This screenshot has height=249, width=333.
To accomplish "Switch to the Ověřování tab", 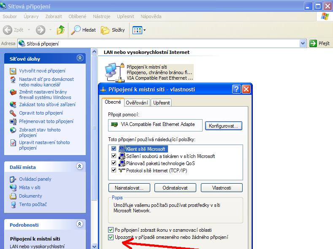I will coord(137,102).
